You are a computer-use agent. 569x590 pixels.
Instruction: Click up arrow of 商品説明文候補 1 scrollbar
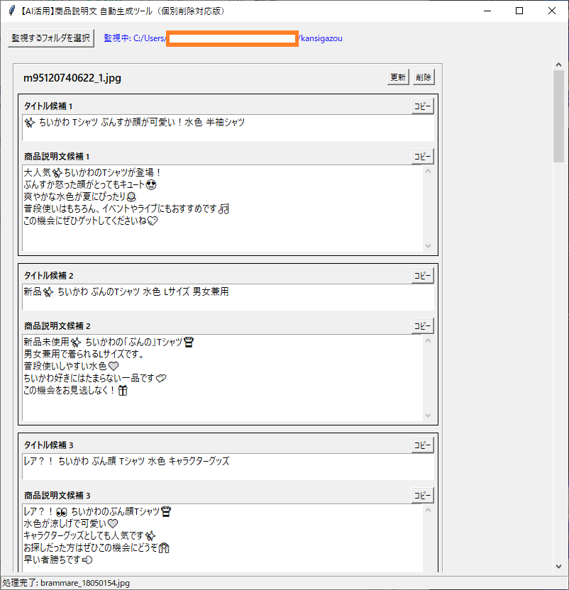point(428,171)
